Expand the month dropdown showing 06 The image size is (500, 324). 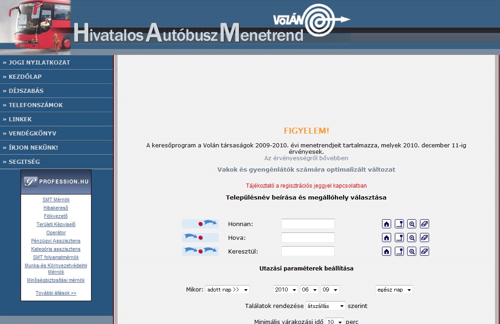309,290
